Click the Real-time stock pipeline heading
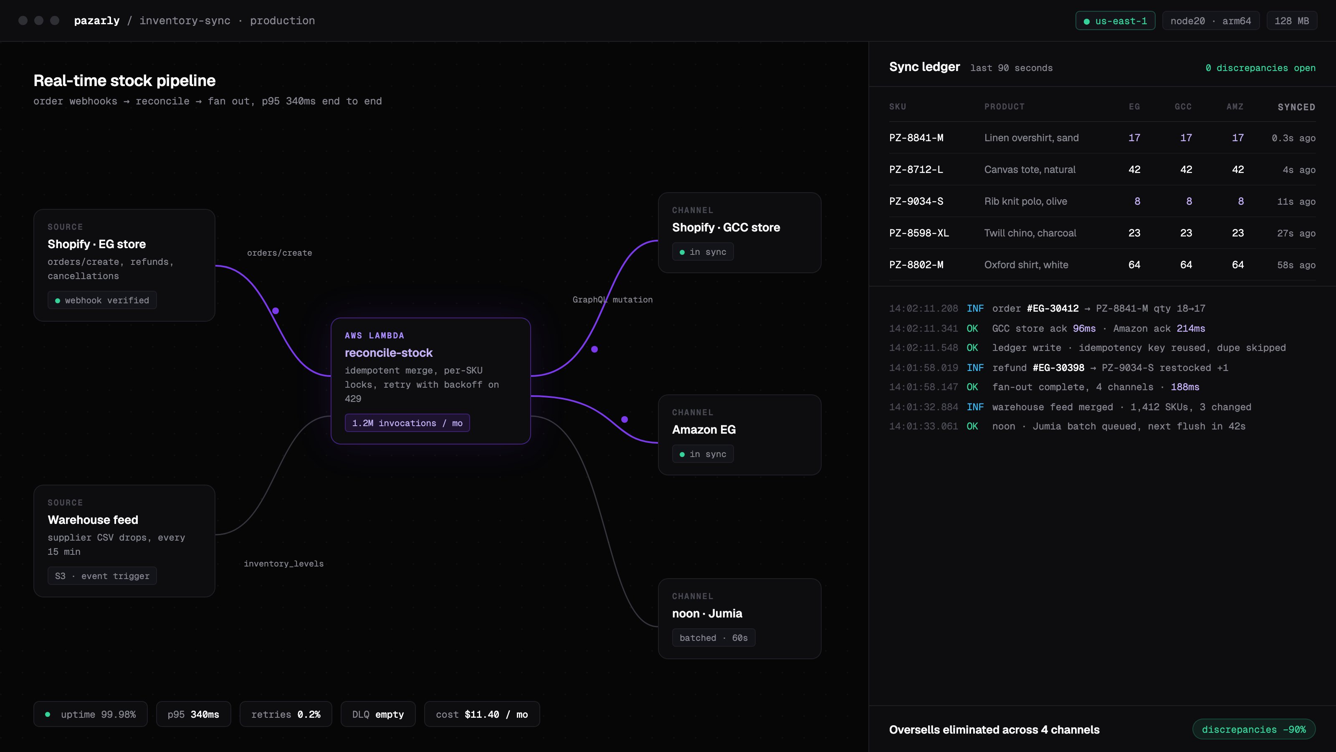The height and width of the screenshot is (752, 1336). (124, 81)
